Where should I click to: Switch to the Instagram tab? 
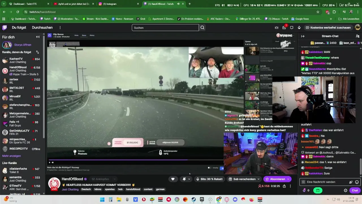tap(118, 4)
